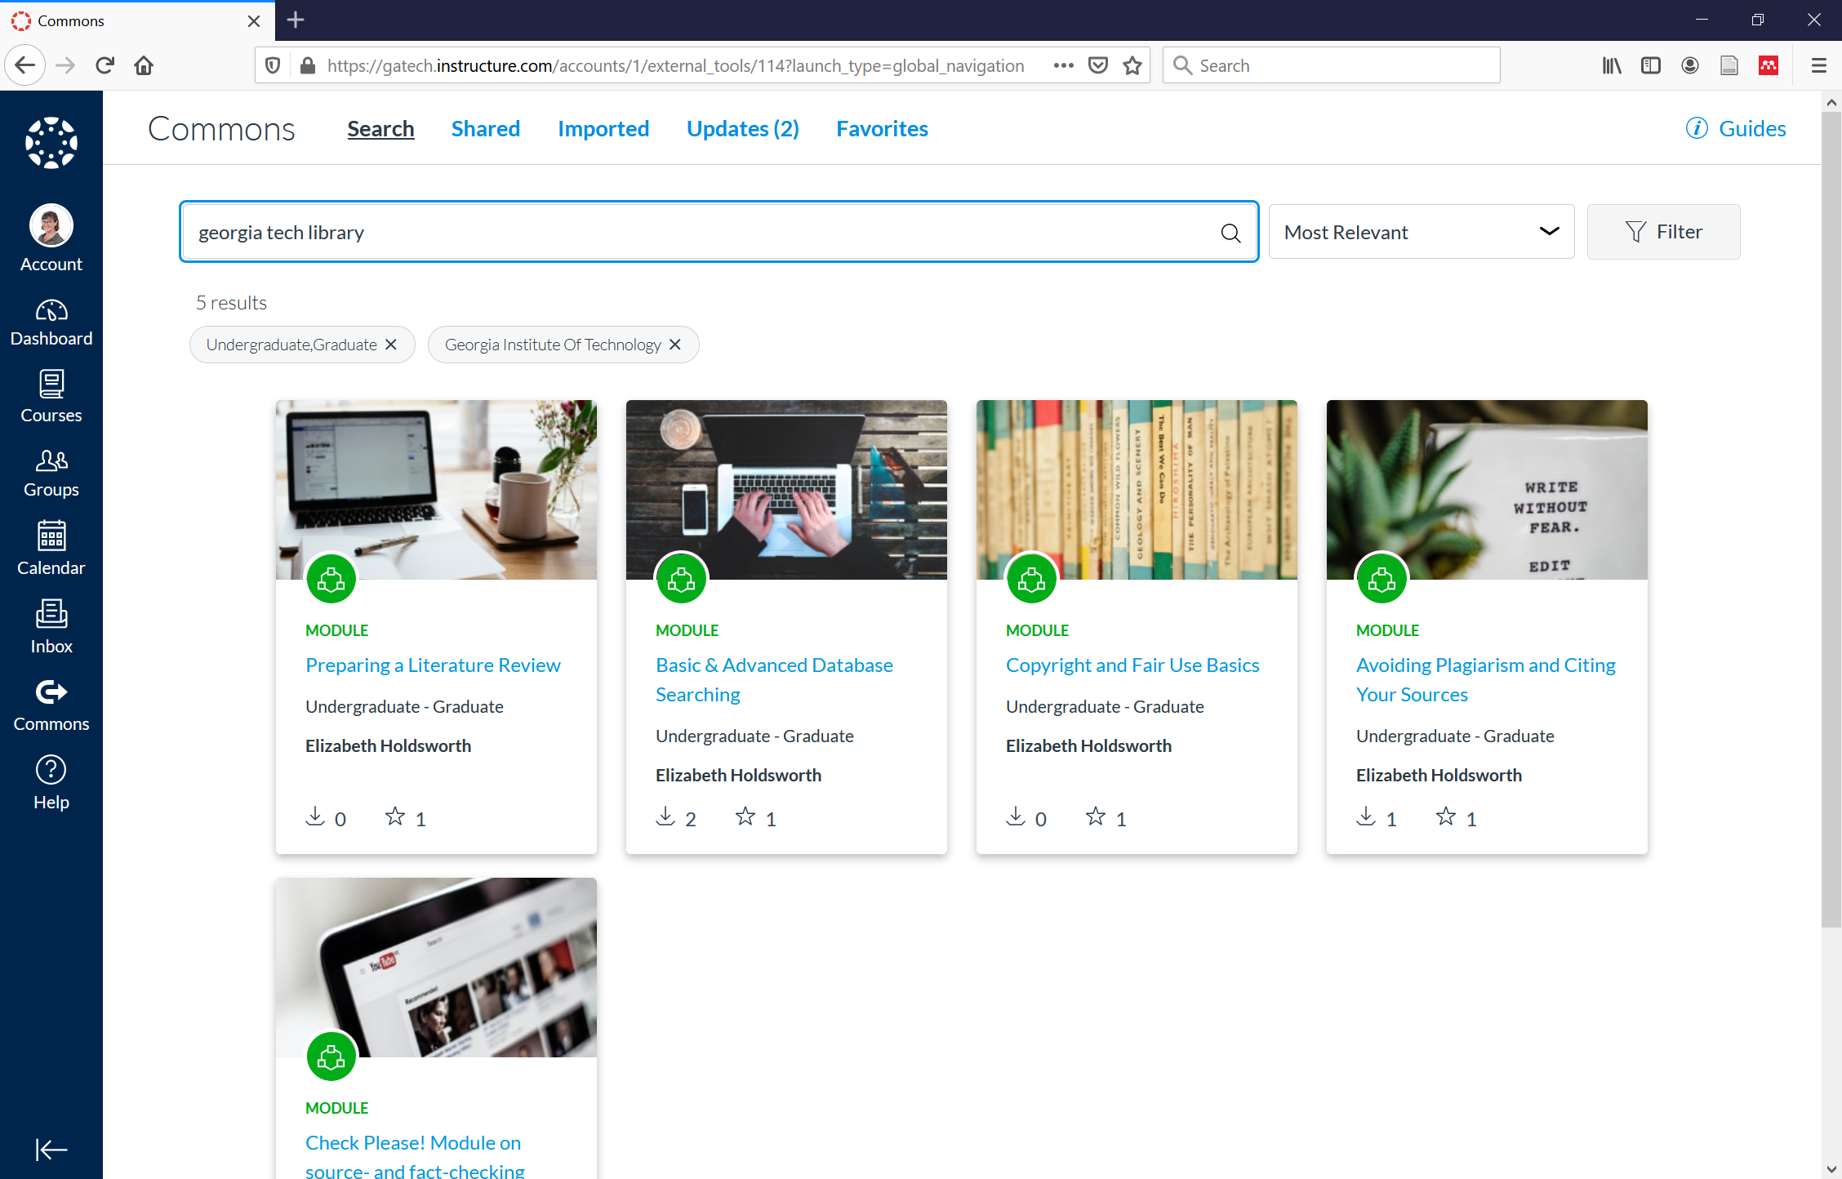The width and height of the screenshot is (1842, 1179).
Task: Click the magnifier icon in Commons search
Action: click(x=1230, y=233)
